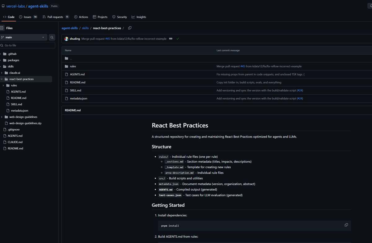Viewport: 372px width, 243px height.
Task: Click the Files panel heading
Action: [x=9, y=28]
